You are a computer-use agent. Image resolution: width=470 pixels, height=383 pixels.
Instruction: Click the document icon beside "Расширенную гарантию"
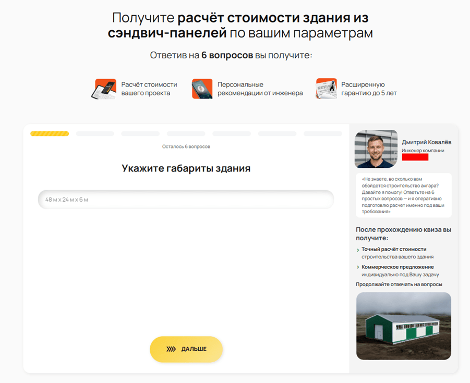326,89
